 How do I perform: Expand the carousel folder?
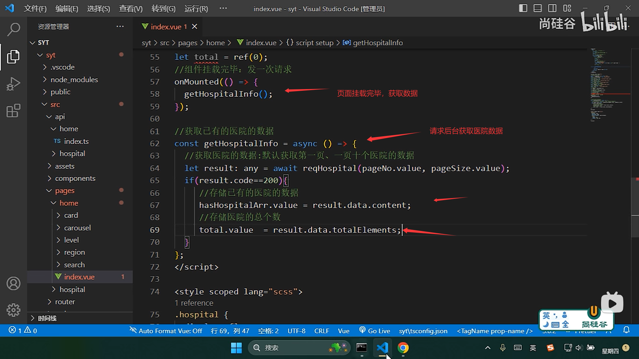coord(77,228)
